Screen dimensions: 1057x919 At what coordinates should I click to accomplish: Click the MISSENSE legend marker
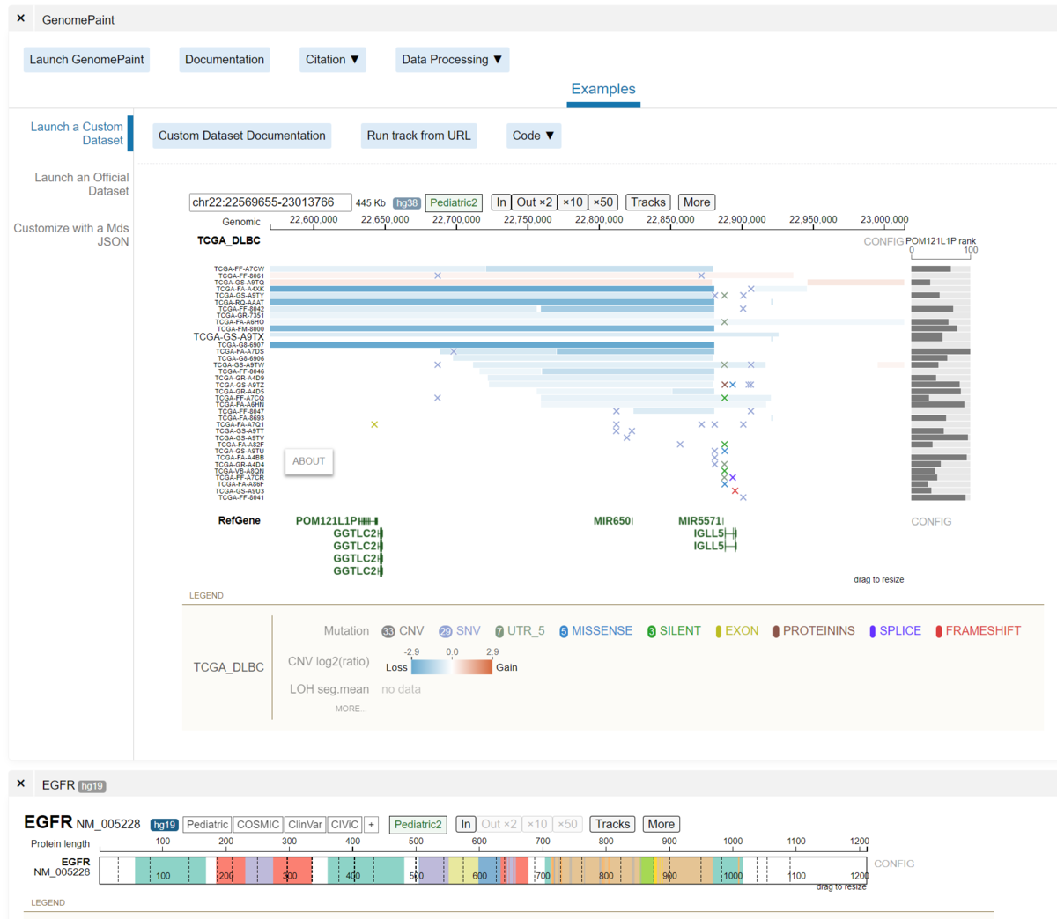564,631
